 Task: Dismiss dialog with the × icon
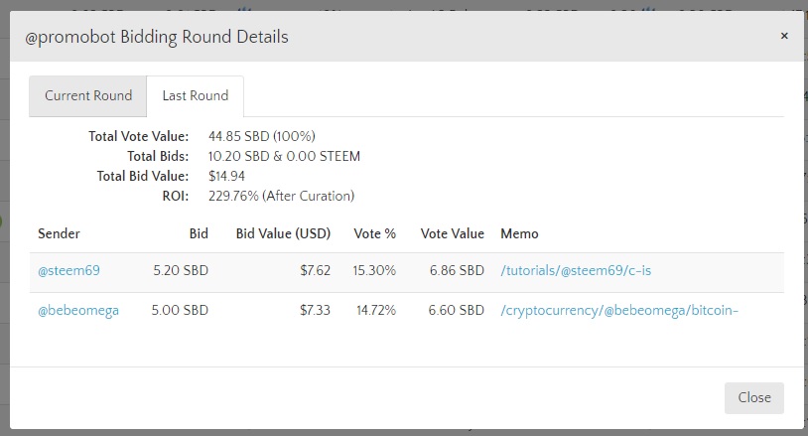(784, 36)
